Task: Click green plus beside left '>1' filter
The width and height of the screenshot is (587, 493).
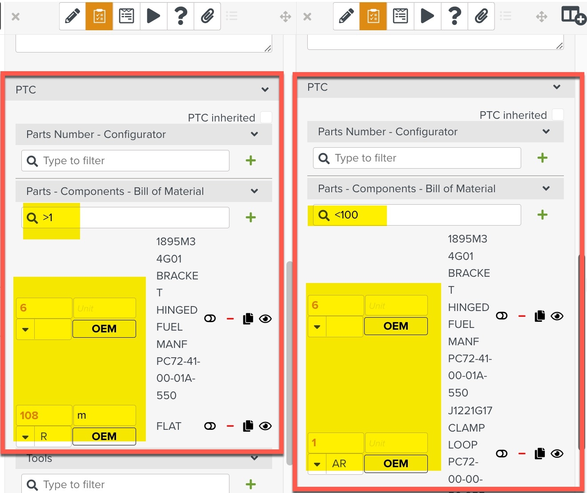Action: 251,217
